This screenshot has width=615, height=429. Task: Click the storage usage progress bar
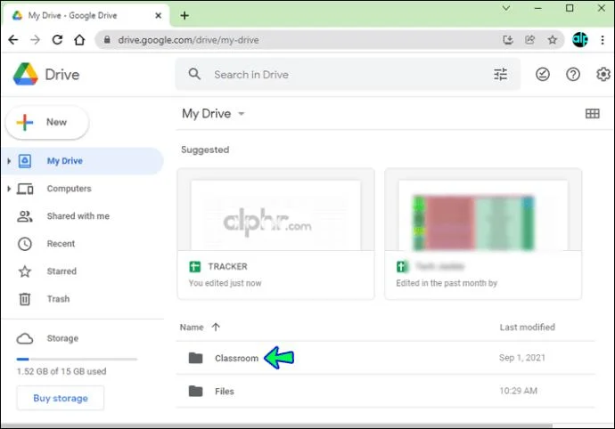pos(77,359)
